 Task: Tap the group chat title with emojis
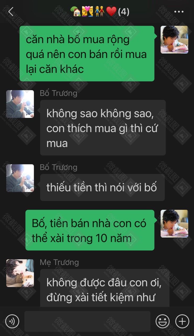click(100, 12)
